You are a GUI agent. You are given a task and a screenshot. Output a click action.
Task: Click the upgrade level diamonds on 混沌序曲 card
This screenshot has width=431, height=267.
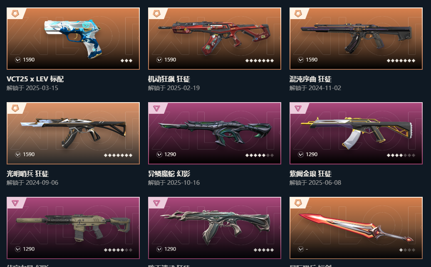[x=401, y=61]
